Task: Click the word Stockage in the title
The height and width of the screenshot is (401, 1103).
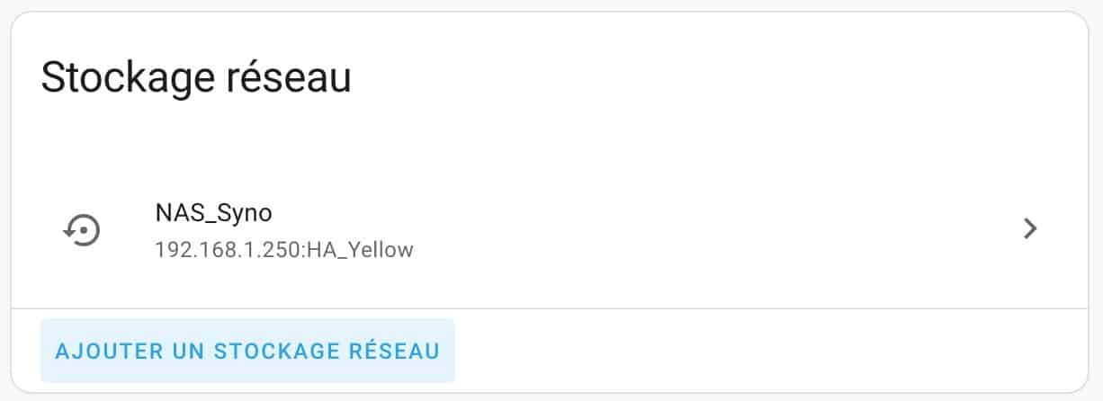Action: click(124, 79)
